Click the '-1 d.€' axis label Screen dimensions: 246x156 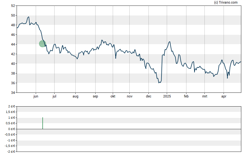11,140
